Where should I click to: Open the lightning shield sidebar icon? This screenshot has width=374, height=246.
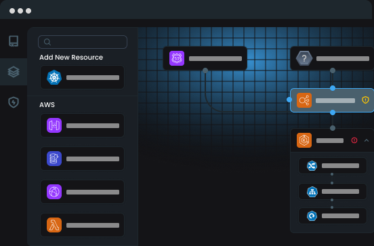coord(14,102)
